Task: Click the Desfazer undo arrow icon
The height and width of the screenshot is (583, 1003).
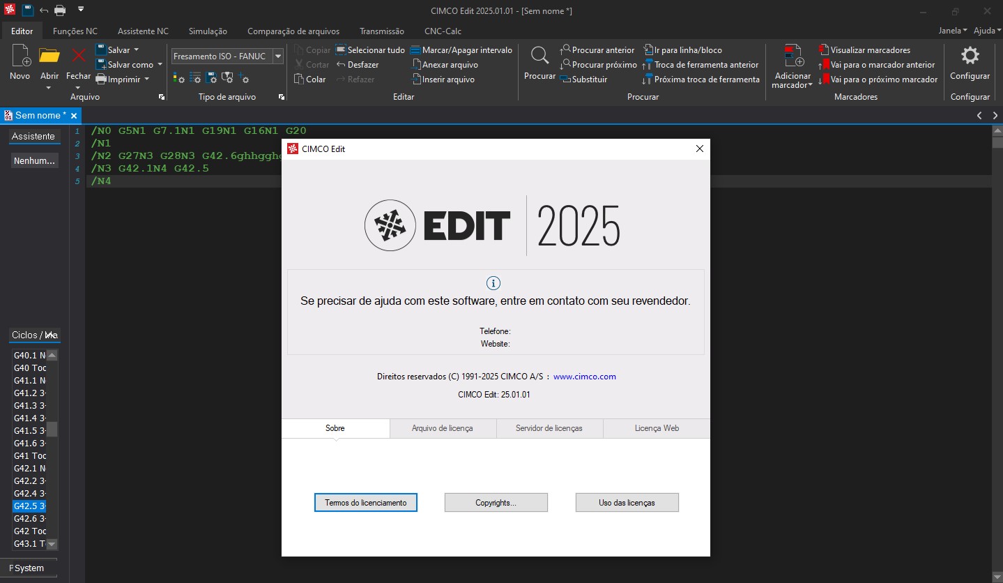Action: pos(339,64)
